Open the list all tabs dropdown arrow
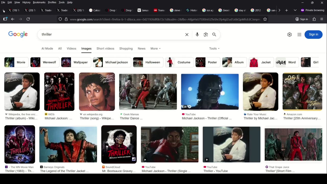 click(295, 10)
